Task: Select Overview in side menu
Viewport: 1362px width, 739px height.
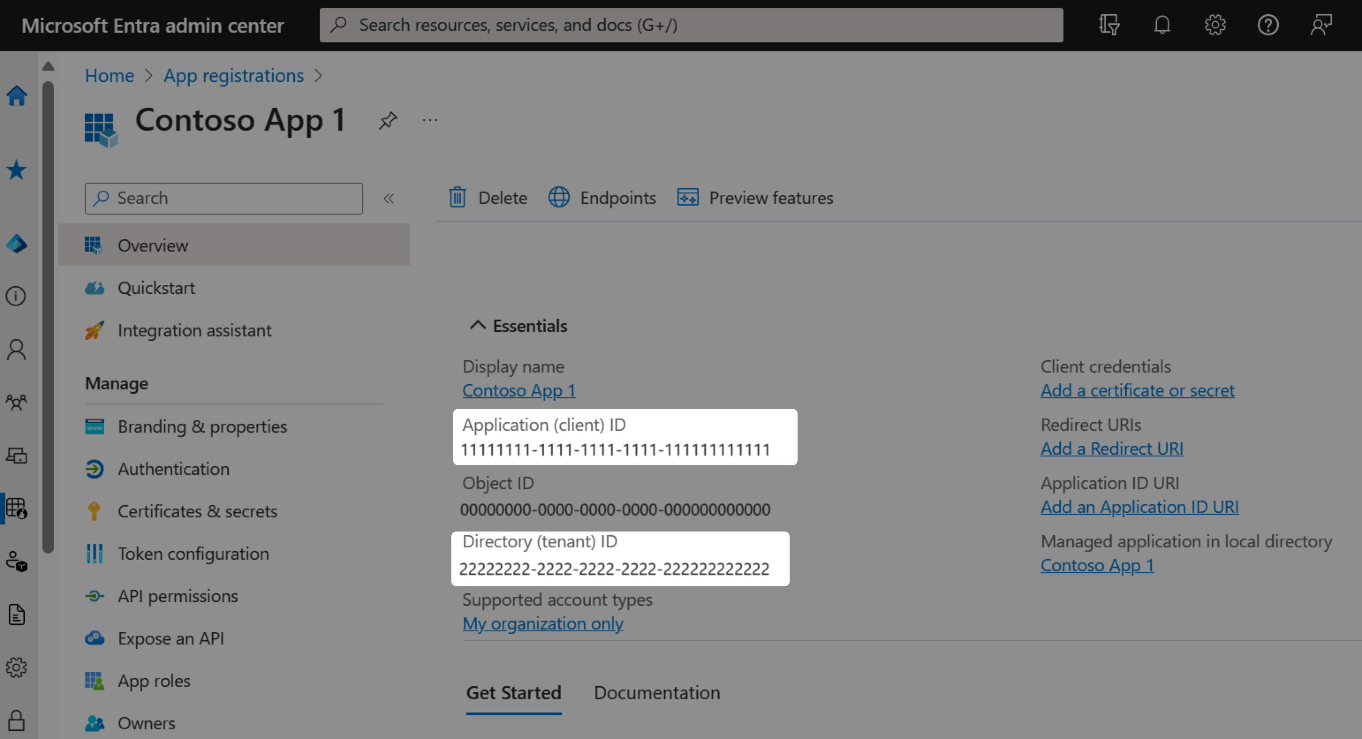Action: pos(234,245)
